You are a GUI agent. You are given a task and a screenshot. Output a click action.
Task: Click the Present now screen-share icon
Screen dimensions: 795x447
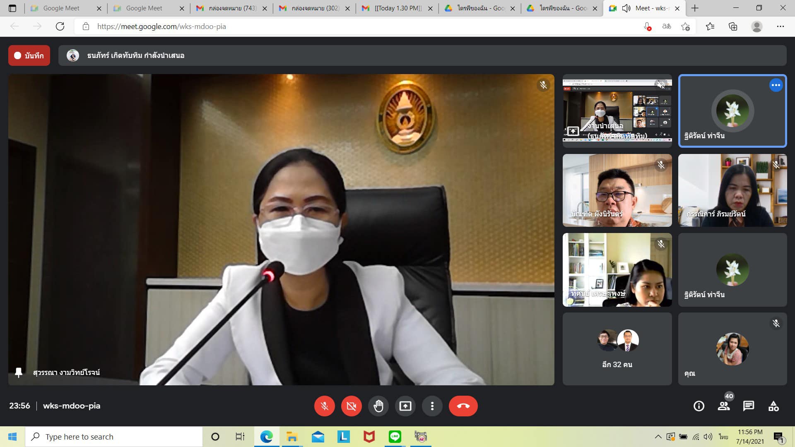405,406
